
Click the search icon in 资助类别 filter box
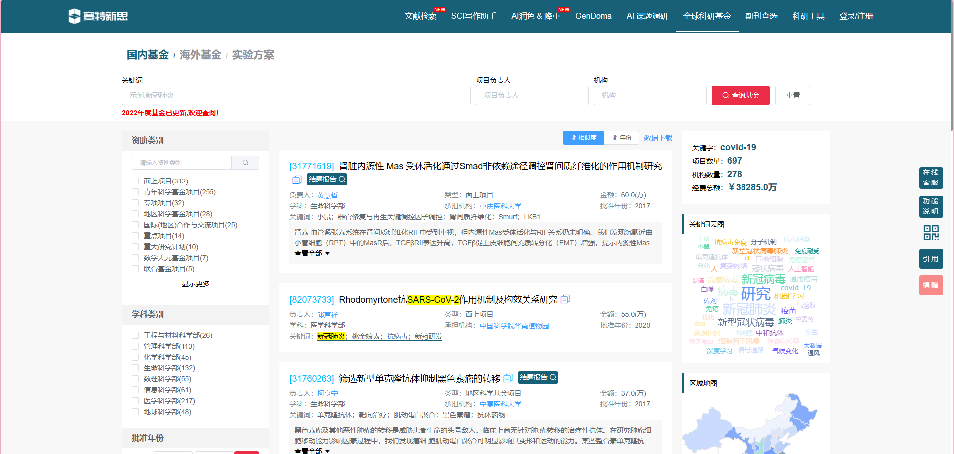(245, 163)
